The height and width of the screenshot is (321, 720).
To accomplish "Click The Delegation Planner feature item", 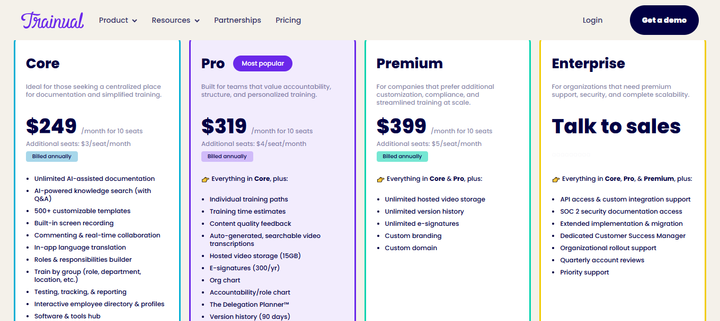I will (x=249, y=305).
